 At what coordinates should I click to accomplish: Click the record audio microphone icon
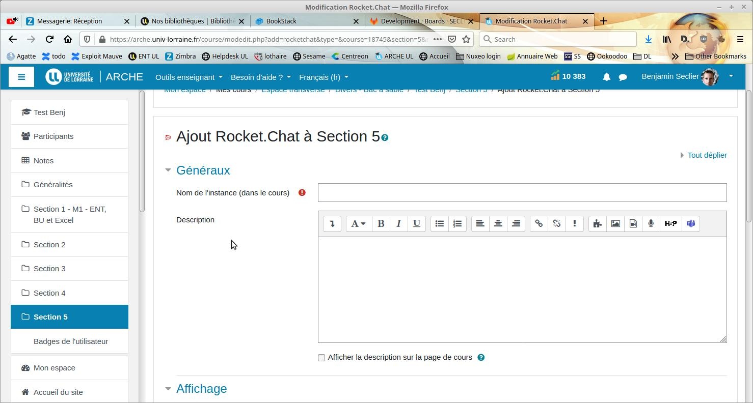click(x=651, y=223)
